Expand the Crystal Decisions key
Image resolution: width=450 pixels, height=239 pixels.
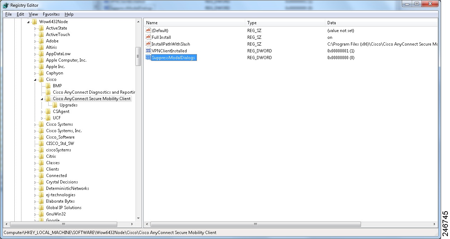pos(35,182)
